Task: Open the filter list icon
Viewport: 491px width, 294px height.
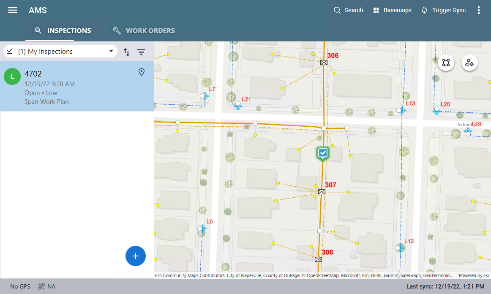Action: pyautogui.click(x=142, y=52)
